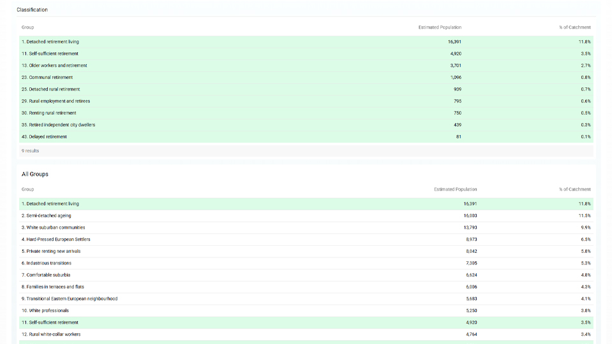Viewport: 612px width, 344px height.
Task: Choose the Industrious transitions row
Action: click(47, 263)
